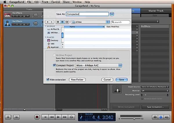Collapse the PLACES sidebar section

click(x=46, y=37)
